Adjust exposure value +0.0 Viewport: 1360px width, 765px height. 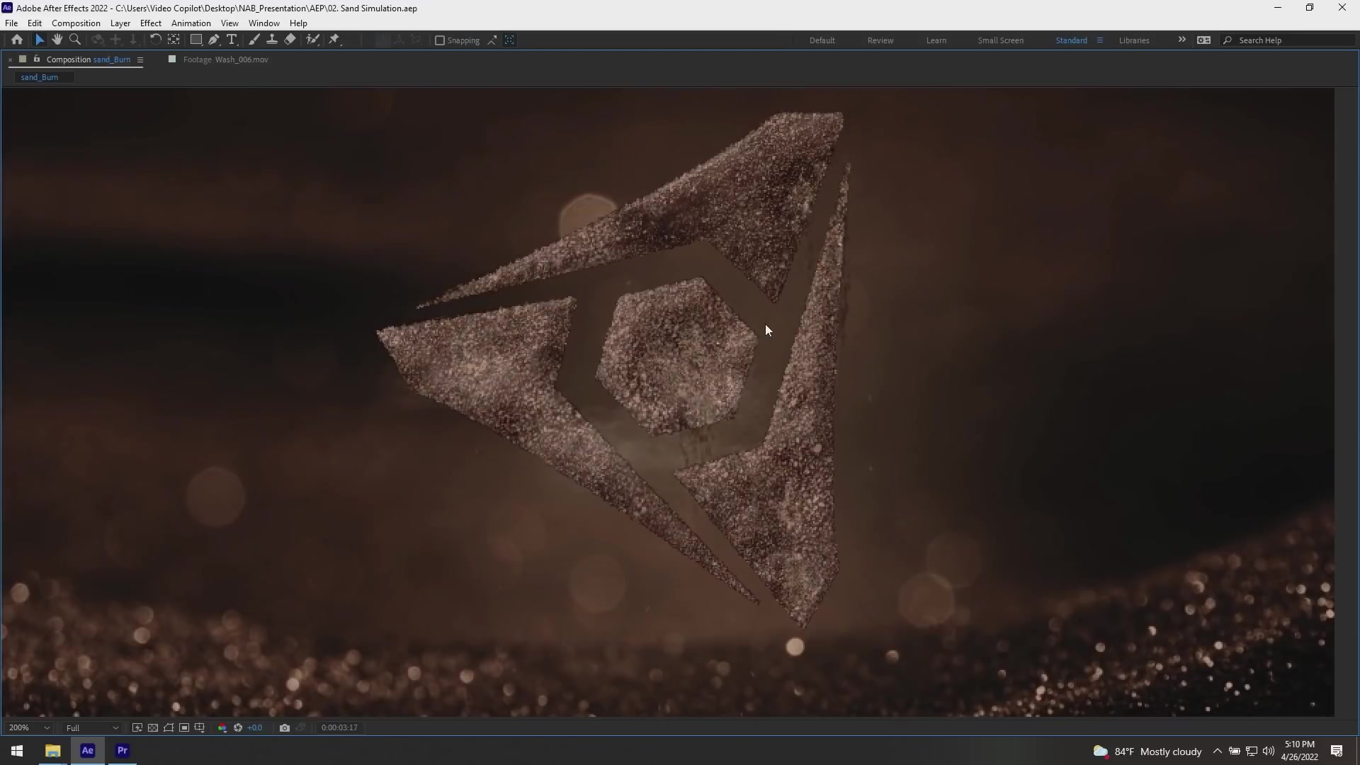pos(254,727)
